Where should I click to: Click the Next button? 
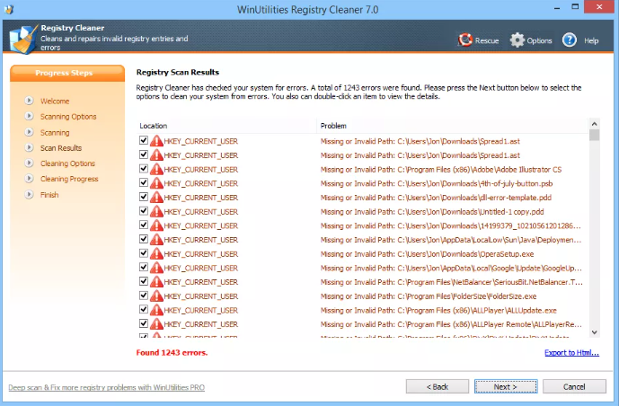click(x=506, y=386)
